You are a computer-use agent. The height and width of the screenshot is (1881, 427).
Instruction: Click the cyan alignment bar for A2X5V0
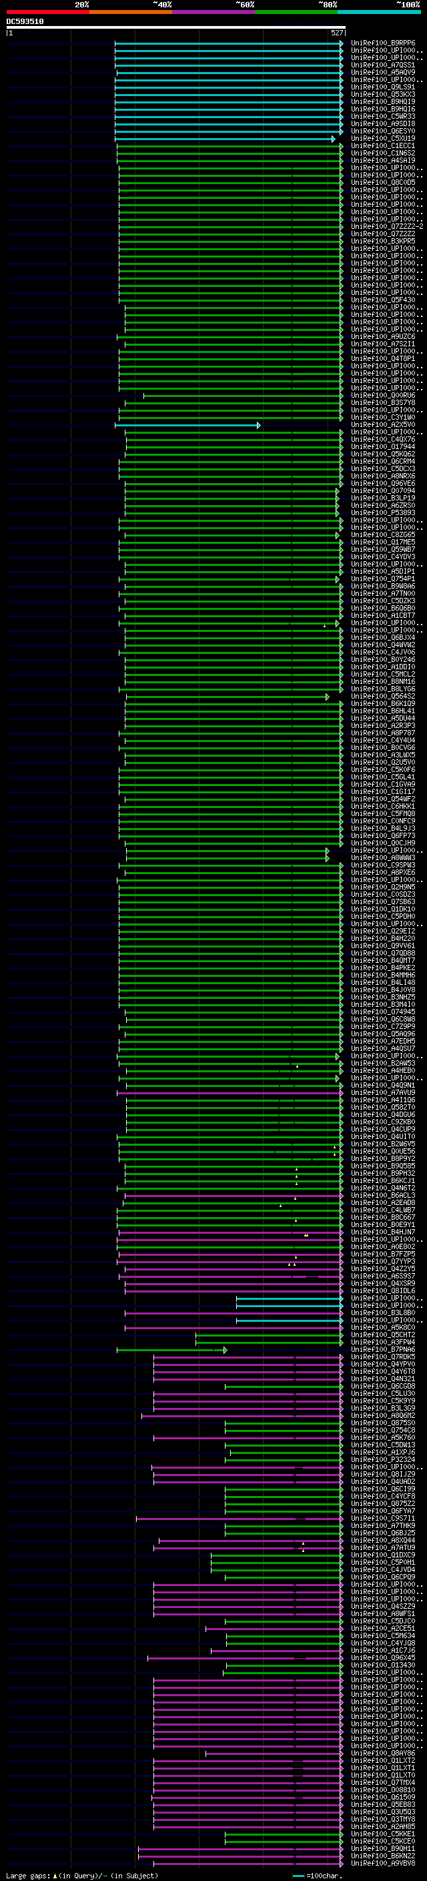(187, 425)
